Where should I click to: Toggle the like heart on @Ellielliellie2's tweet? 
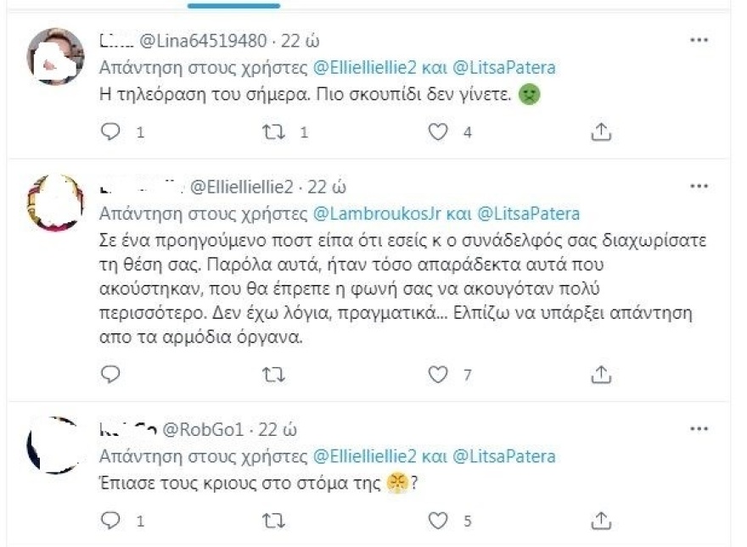tap(438, 373)
